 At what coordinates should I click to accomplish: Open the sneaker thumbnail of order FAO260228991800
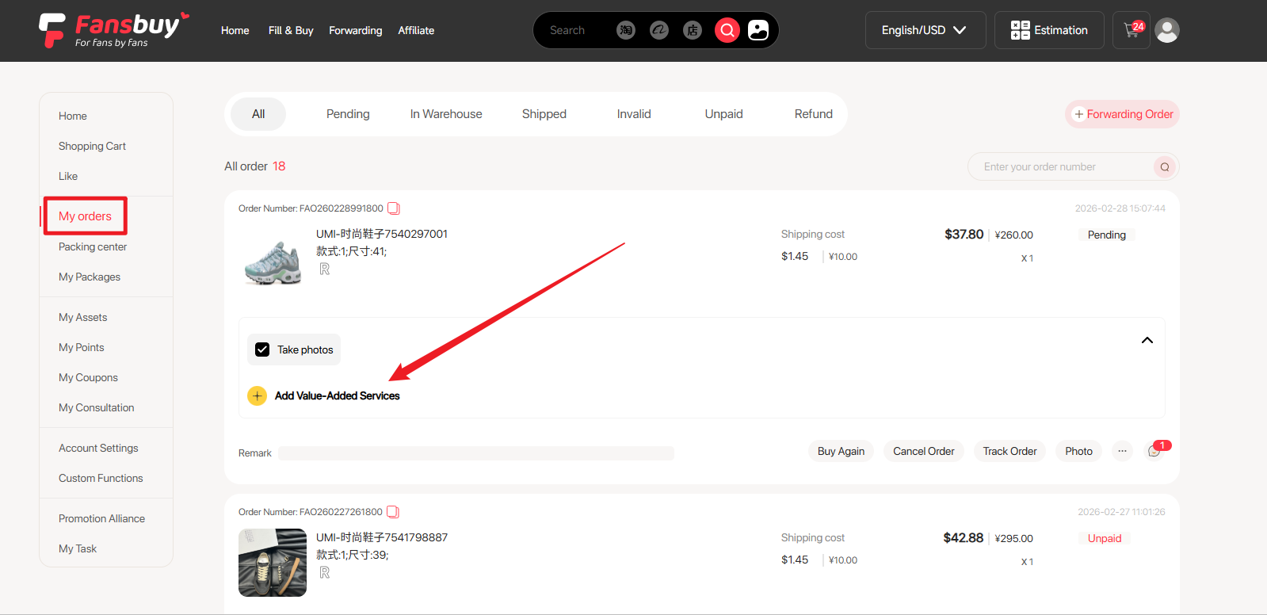273,260
